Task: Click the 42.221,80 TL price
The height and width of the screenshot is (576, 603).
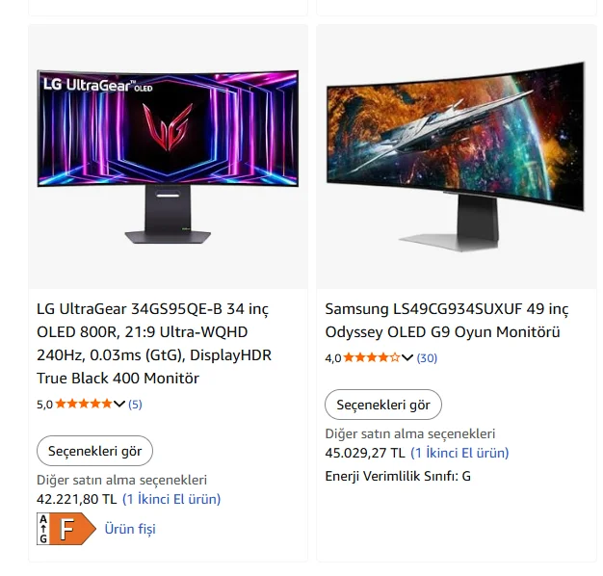Action: click(x=76, y=499)
